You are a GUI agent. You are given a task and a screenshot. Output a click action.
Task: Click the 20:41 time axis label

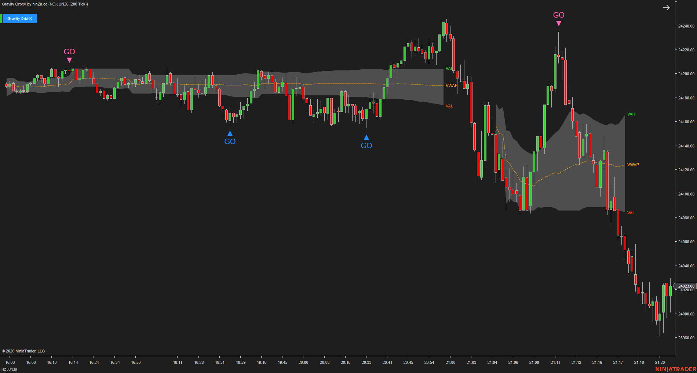387,362
